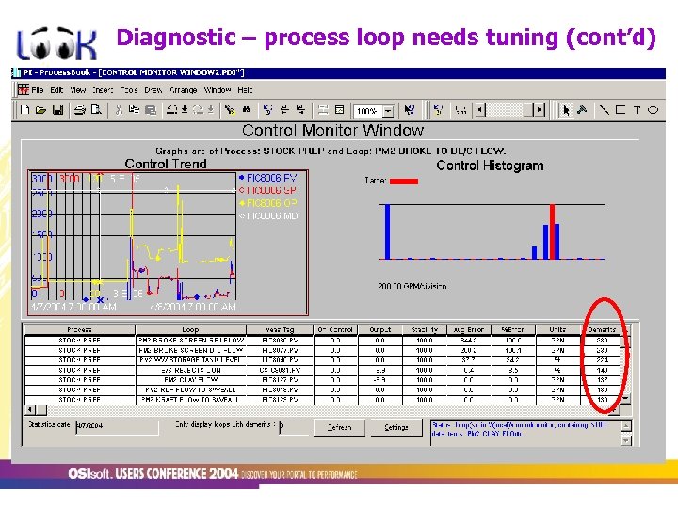Open the Help menu

coord(245,90)
